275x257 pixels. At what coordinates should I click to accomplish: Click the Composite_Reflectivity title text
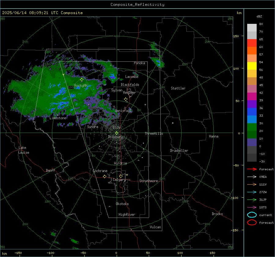point(137,5)
